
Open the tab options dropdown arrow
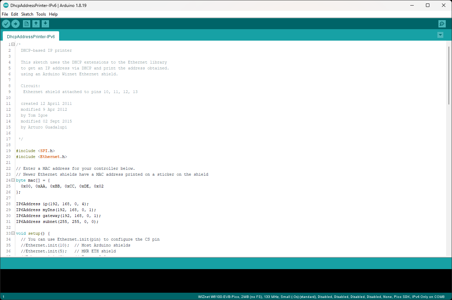(x=440, y=35)
